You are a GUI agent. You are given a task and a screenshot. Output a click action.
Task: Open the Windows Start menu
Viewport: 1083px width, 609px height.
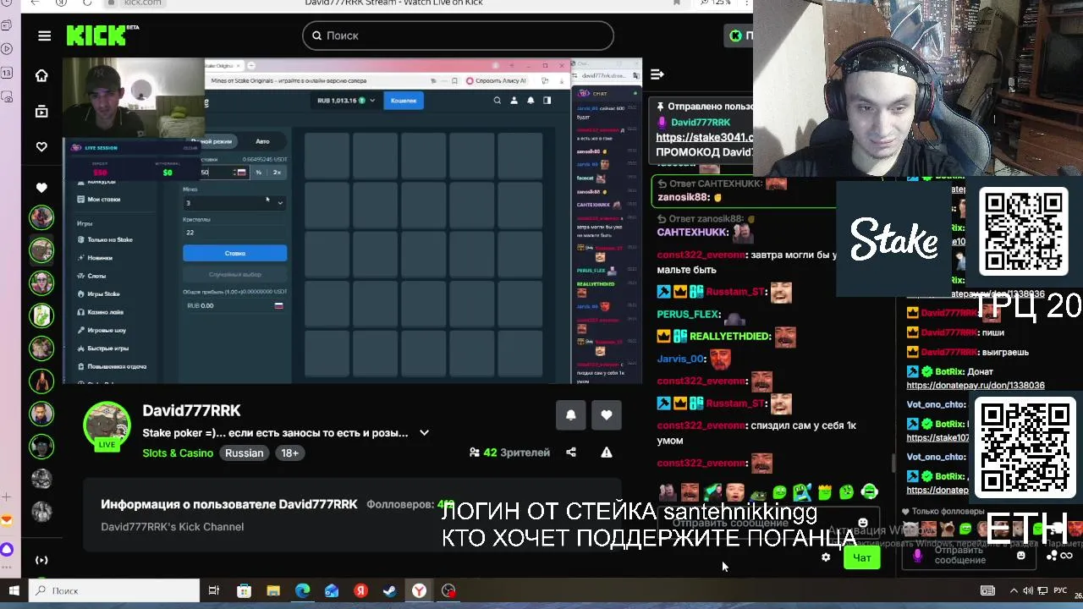(x=14, y=590)
